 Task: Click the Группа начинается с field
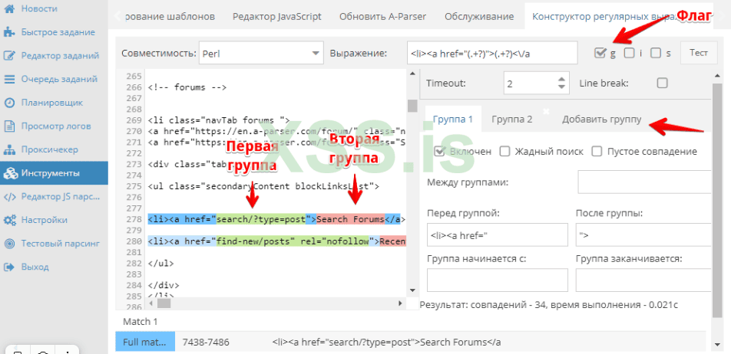click(x=498, y=280)
